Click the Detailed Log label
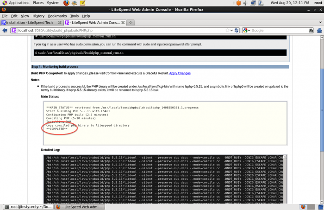Image resolution: width=324 pixels, height=210 pixels. coord(50,150)
